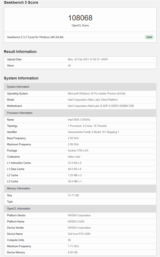Click the Result Information heading

(20, 52)
